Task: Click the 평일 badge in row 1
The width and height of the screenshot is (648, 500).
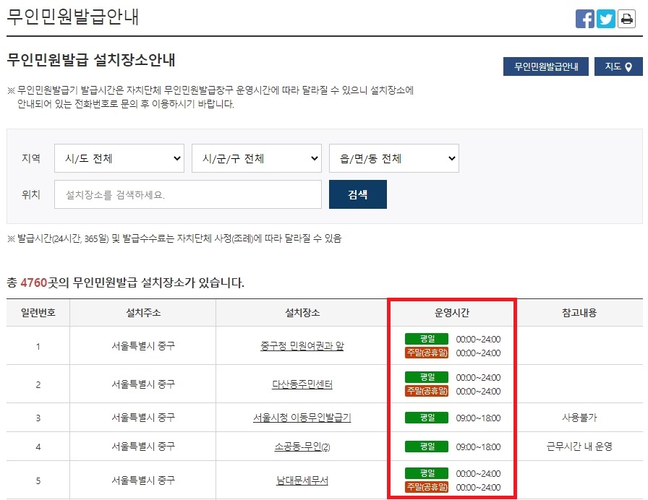Action: [427, 339]
